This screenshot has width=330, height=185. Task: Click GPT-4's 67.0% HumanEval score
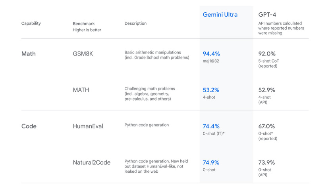[267, 126]
